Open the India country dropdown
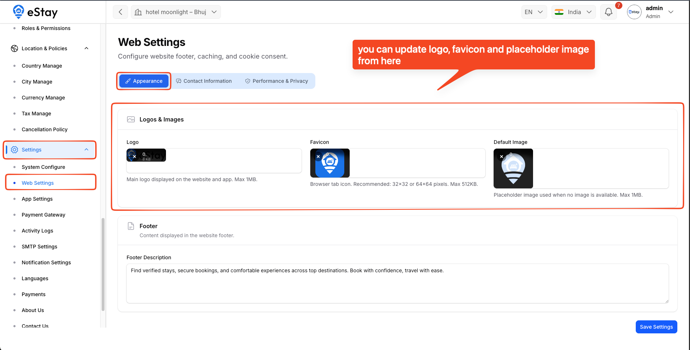This screenshot has width=690, height=350. pos(574,12)
